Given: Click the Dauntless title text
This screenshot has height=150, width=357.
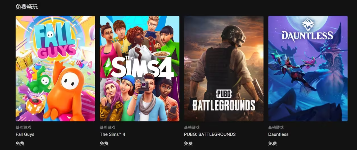Looking at the screenshot, I should coord(278,134).
